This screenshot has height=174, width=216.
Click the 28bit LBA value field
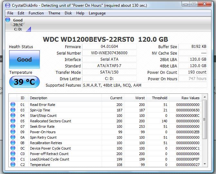(193, 59)
